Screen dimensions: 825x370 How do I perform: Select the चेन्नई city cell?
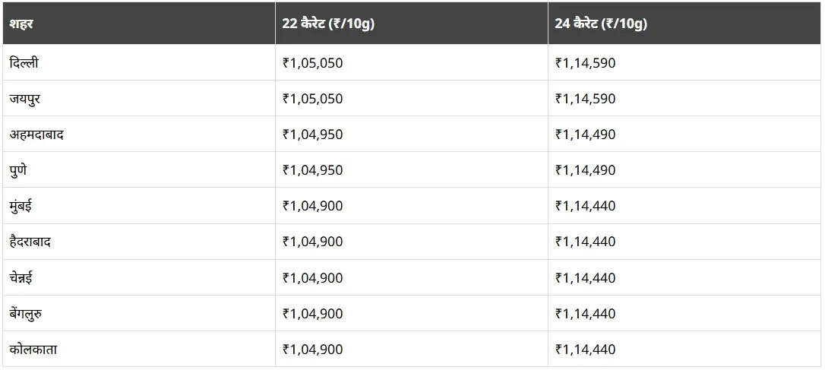coord(139,277)
